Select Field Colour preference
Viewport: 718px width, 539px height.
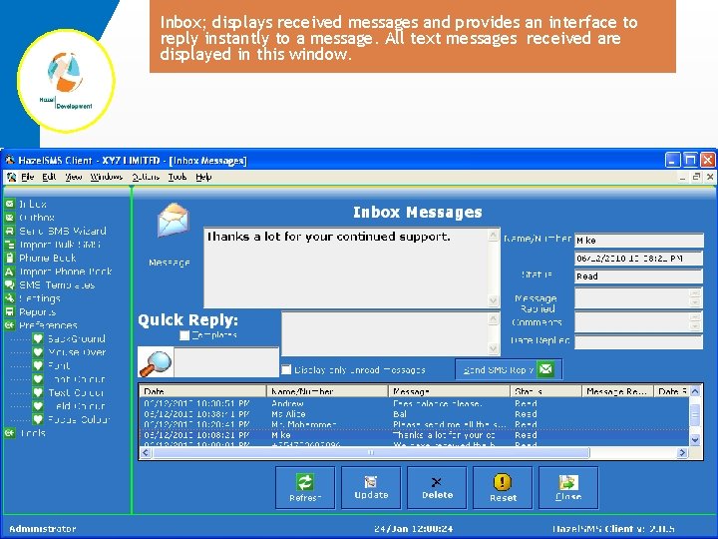(x=77, y=406)
